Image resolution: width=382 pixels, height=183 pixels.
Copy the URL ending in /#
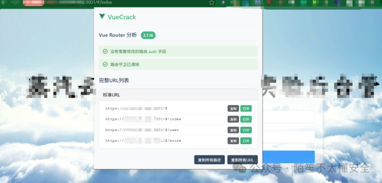pos(233,108)
